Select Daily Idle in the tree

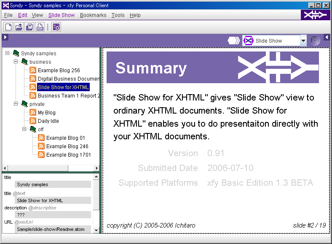pyautogui.click(x=48, y=121)
